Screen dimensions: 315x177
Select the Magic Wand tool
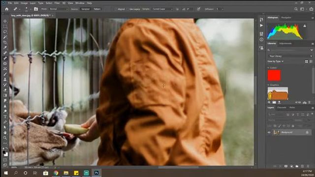(5, 37)
